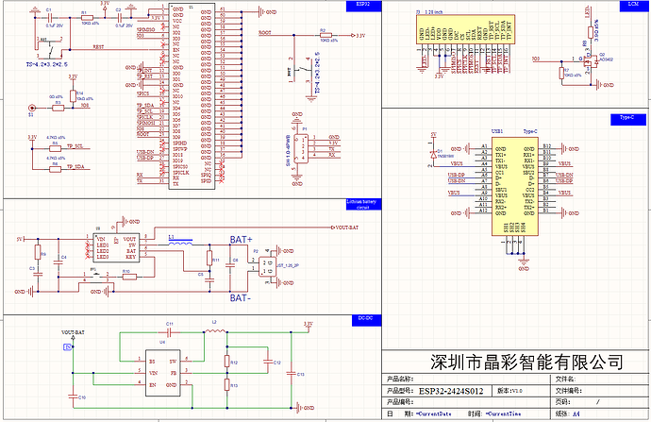Viewport: 651px width, 422px height.
Task: Select the DC-DC converter chip body
Action: point(162,373)
